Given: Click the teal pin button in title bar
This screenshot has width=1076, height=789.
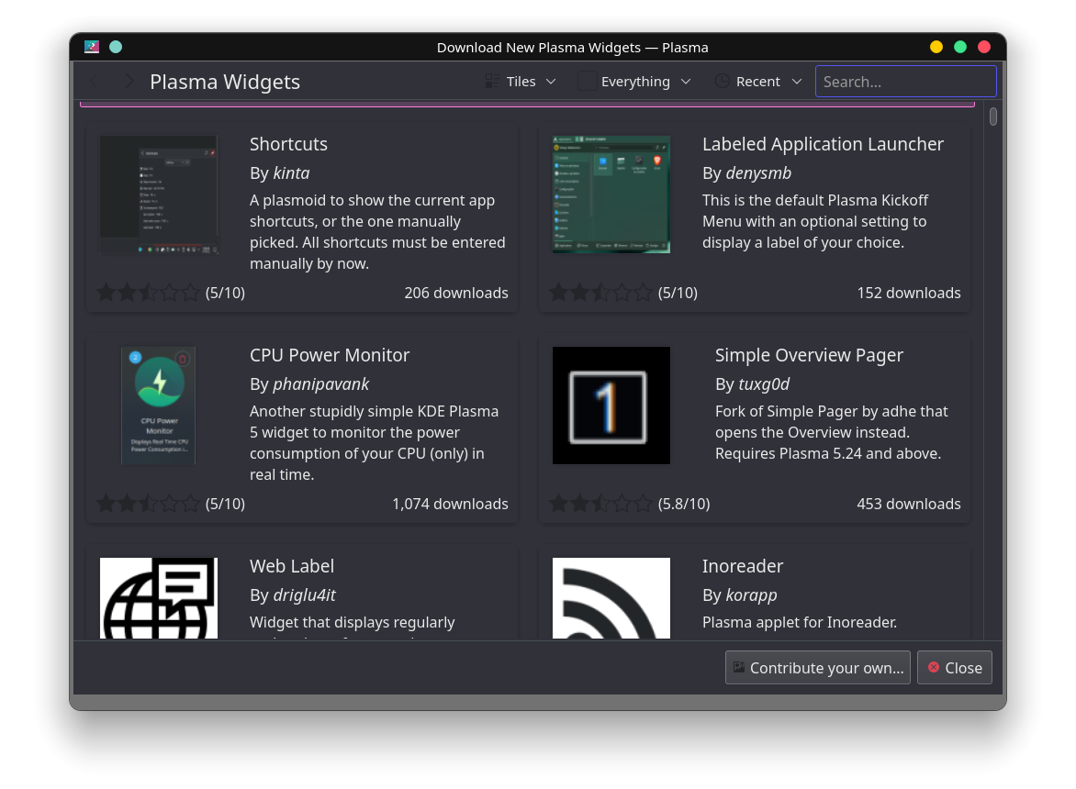Looking at the screenshot, I should pos(116,47).
